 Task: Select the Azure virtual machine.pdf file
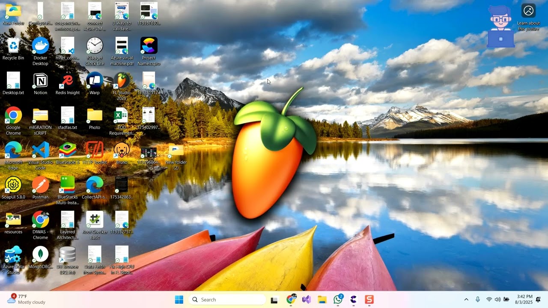click(122, 45)
